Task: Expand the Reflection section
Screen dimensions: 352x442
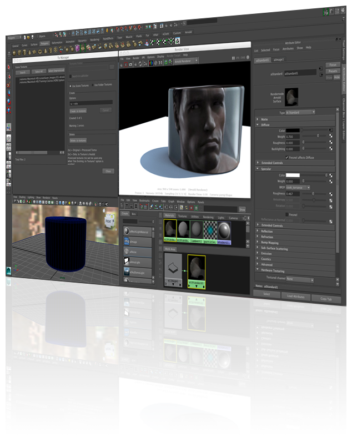Action: click(267, 231)
